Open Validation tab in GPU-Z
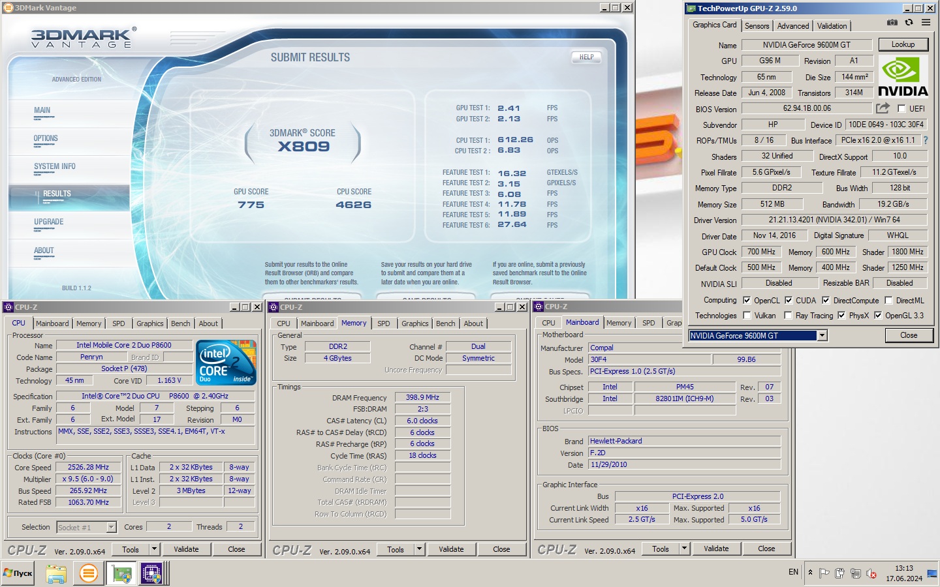Viewport: 940px width, 587px height. click(x=832, y=26)
